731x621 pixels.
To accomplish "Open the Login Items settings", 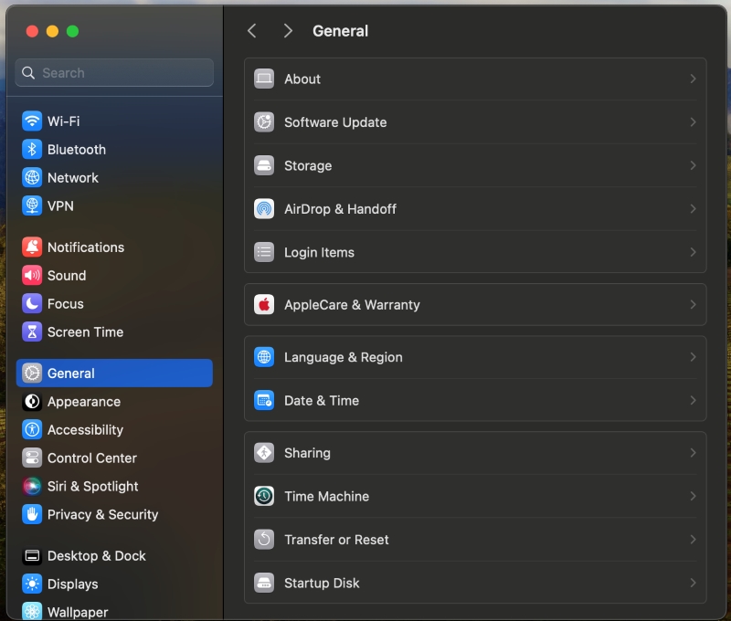I will tap(319, 252).
